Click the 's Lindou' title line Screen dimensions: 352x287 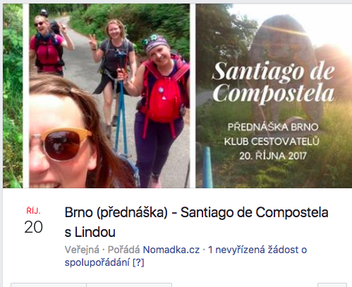(x=90, y=232)
